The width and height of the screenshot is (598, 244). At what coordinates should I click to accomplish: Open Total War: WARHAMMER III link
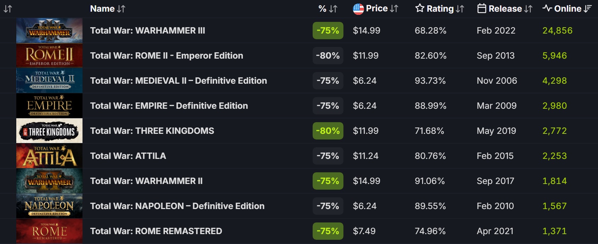(x=147, y=31)
